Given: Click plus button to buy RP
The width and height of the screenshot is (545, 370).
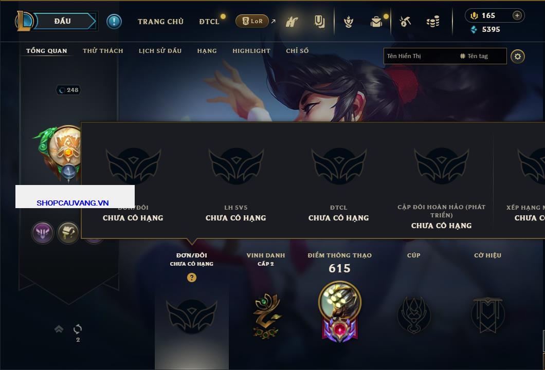Looking at the screenshot, I should pos(517,15).
